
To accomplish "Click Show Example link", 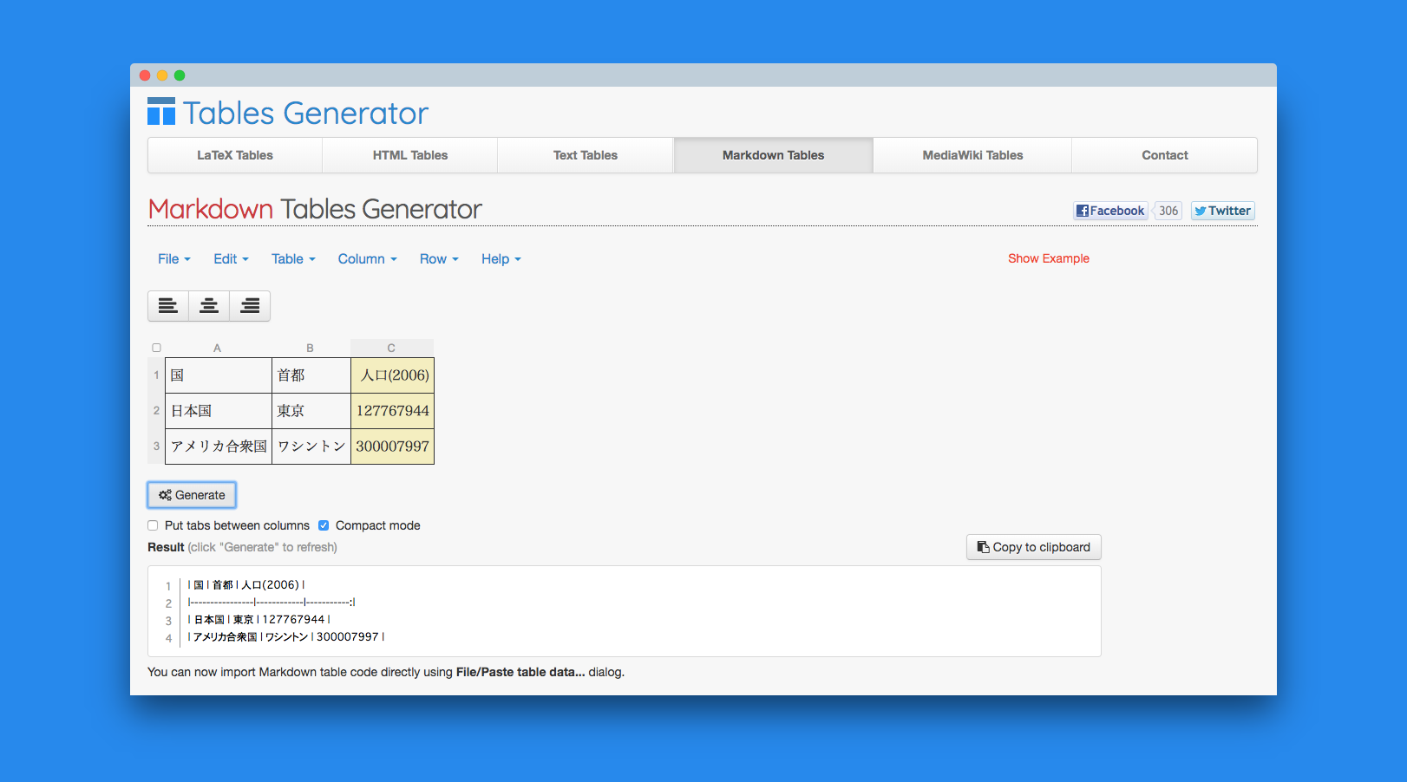I will pos(1049,258).
